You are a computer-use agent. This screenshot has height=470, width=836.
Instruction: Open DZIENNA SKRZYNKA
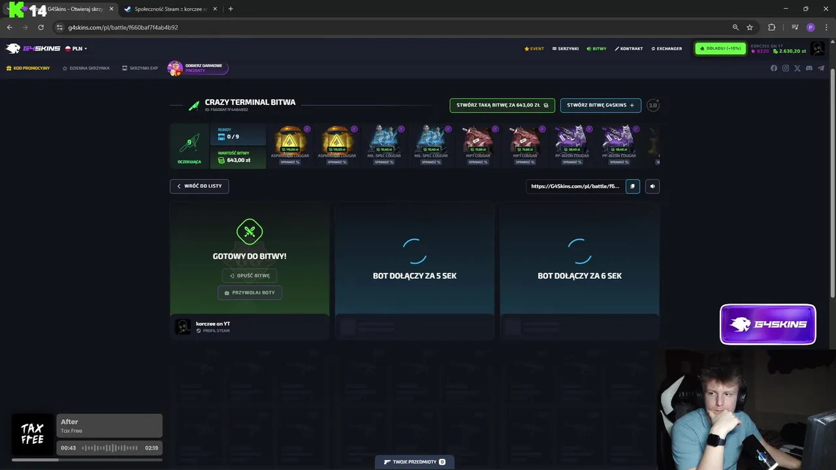point(86,68)
